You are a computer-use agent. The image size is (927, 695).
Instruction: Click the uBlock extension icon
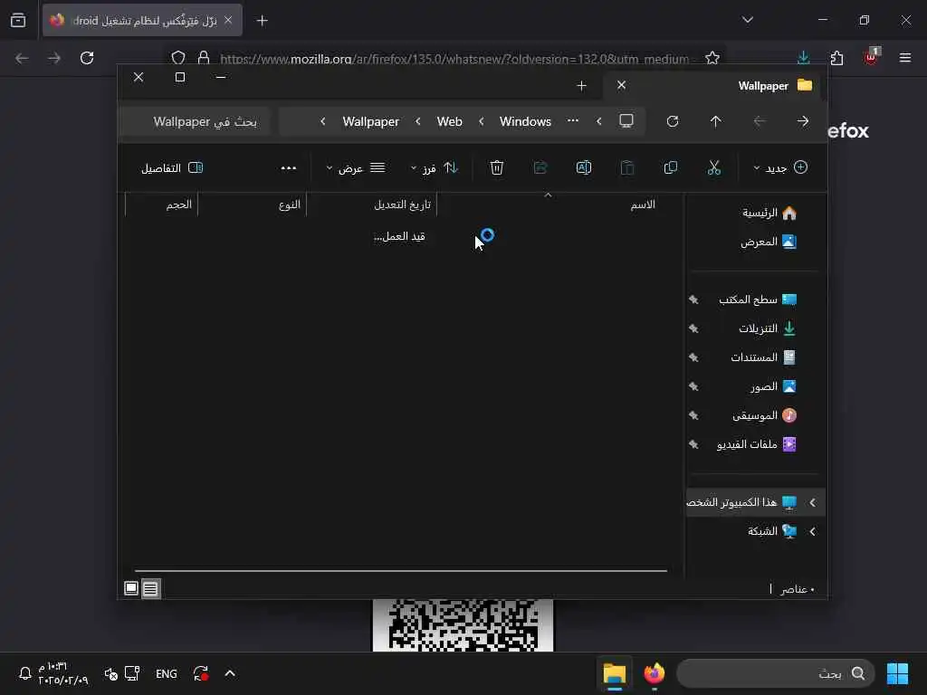[x=871, y=57]
